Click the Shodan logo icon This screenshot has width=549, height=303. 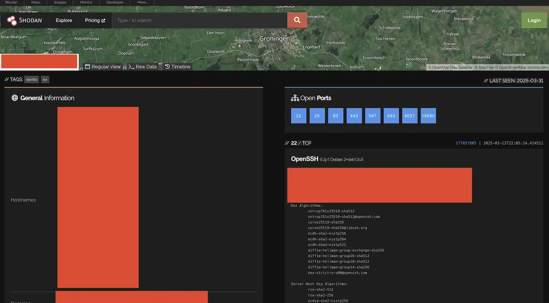[11, 20]
